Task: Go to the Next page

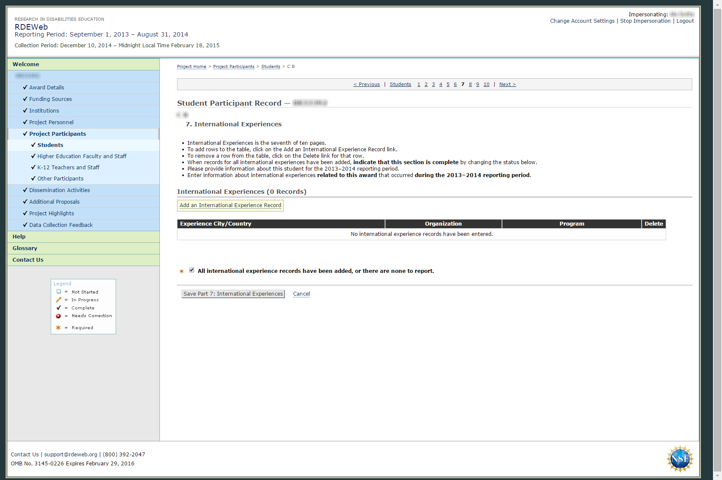Action: (508, 85)
